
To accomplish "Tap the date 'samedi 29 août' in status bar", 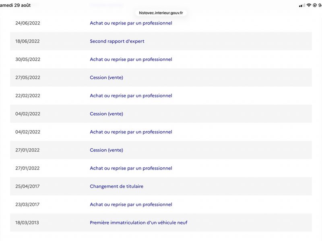I will coord(15,5).
